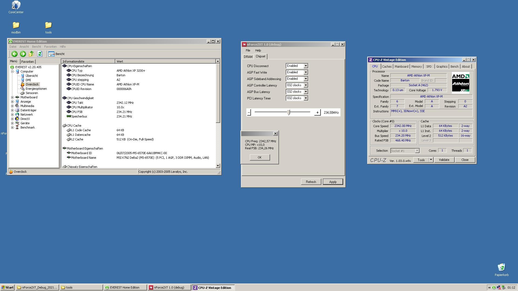
Task: Open the Help menu in nForce2XT
Action: [x=258, y=50]
